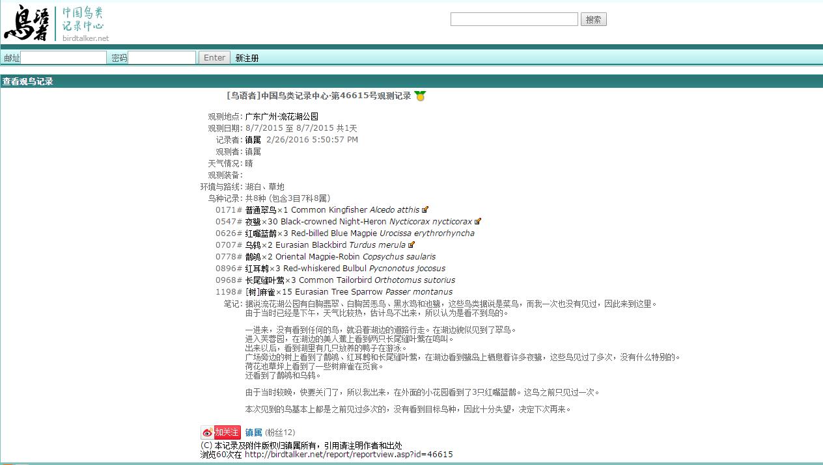The height and width of the screenshot is (465, 823).
Task: Click the Weibo 加关注 follow button
Action: 221,432
